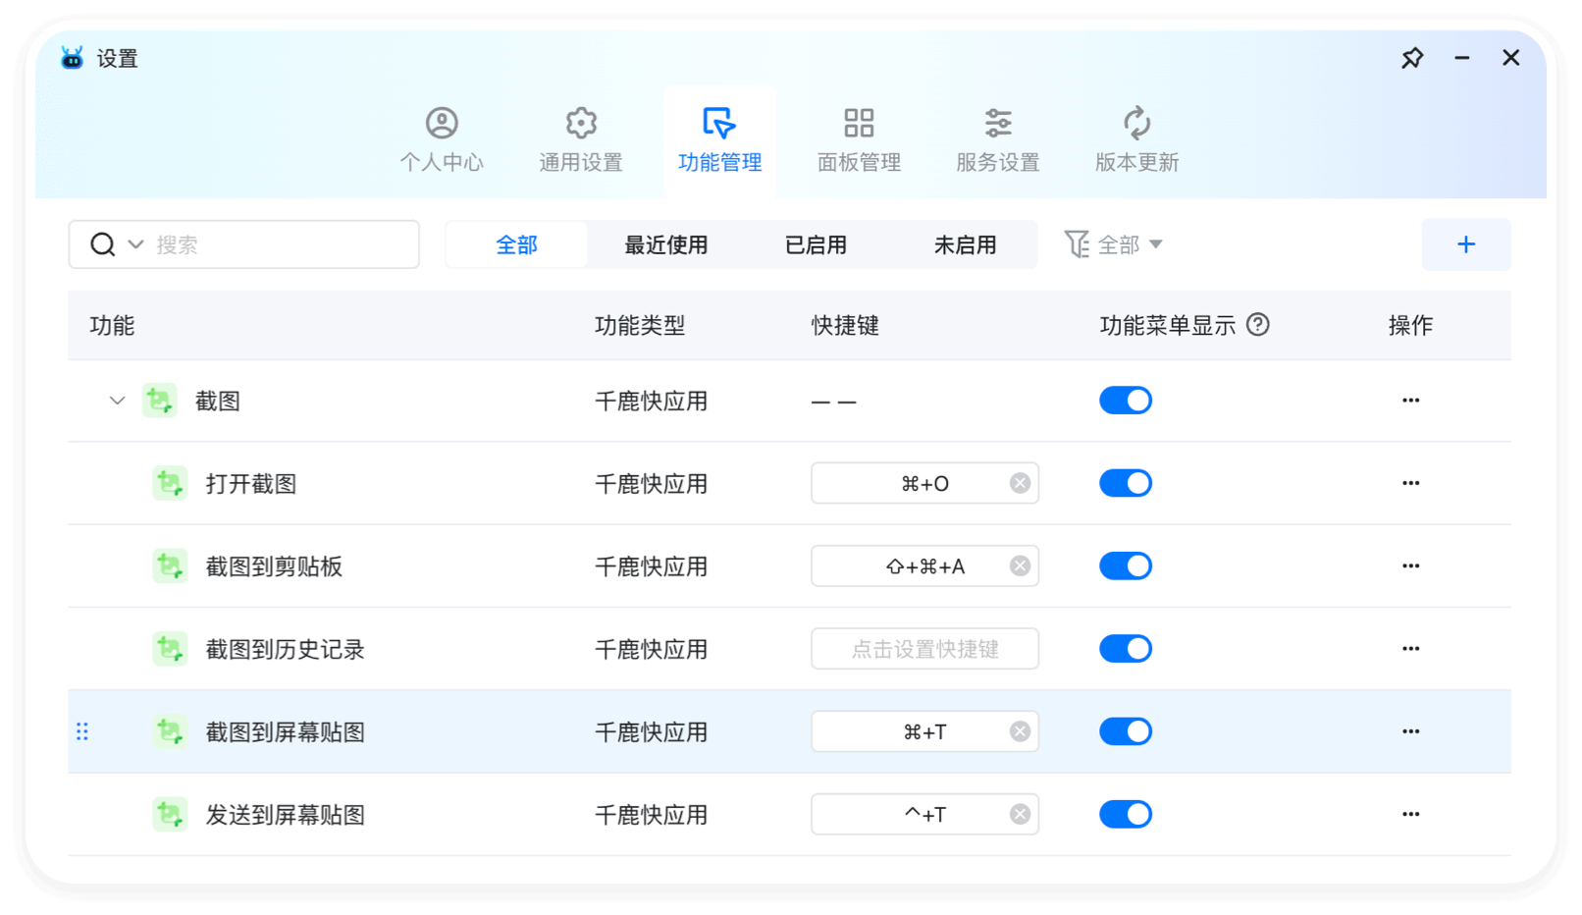Click the 发送到屏幕贴图 row icon
This screenshot has width=1582, height=915.
coord(170,814)
